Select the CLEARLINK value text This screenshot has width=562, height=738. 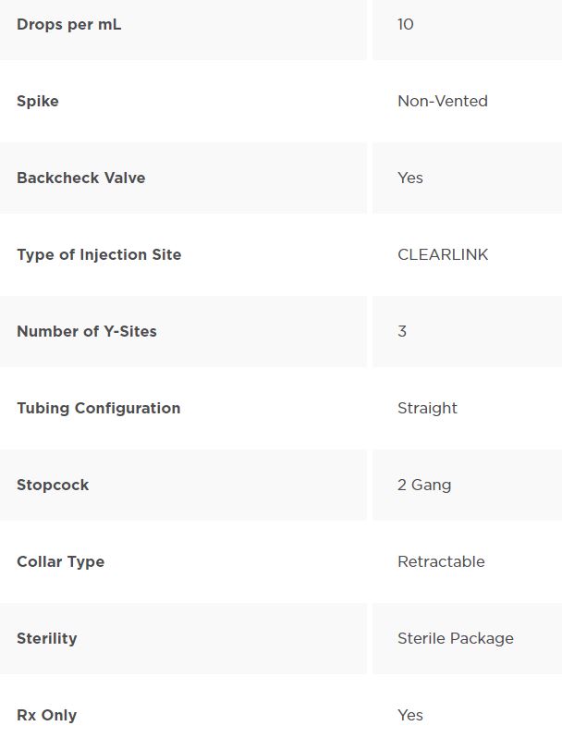[x=442, y=254]
